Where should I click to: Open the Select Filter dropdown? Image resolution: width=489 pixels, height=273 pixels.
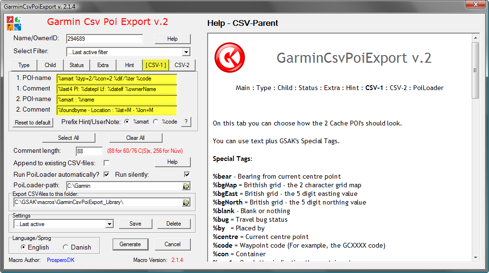(186, 52)
